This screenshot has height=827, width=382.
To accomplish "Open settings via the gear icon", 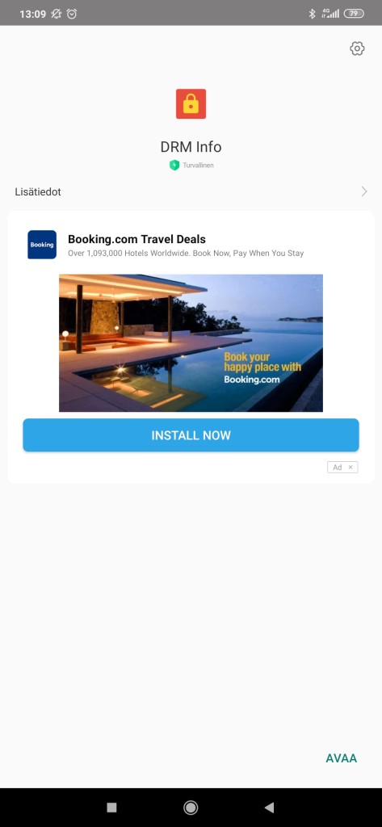I will tap(357, 48).
